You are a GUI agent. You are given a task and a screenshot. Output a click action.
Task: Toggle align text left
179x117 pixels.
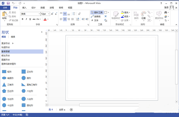tap(61, 19)
